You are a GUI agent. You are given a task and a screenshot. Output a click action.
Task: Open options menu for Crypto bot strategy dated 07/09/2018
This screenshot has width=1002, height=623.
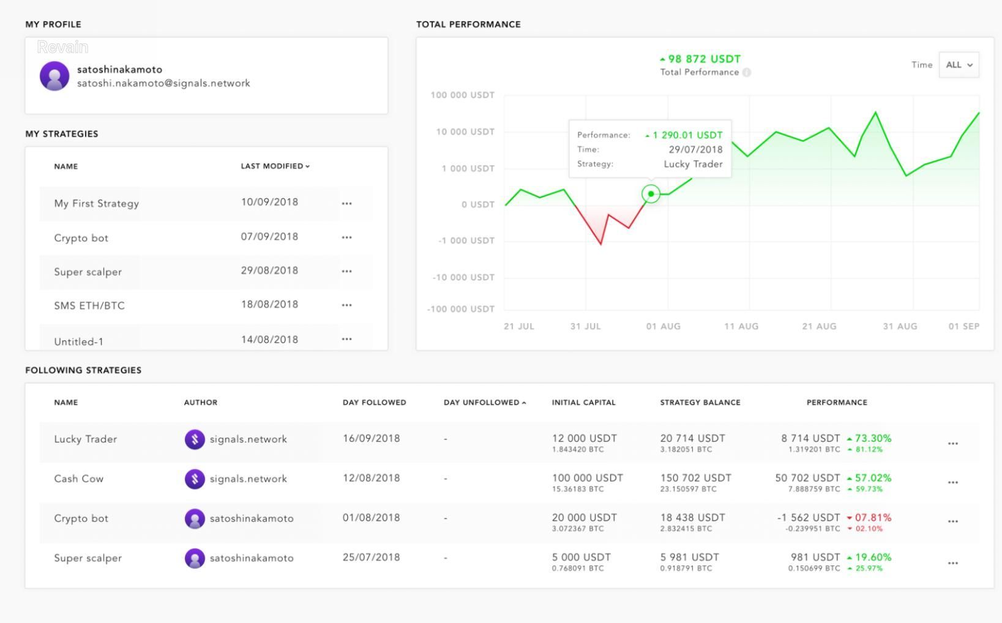tap(346, 237)
